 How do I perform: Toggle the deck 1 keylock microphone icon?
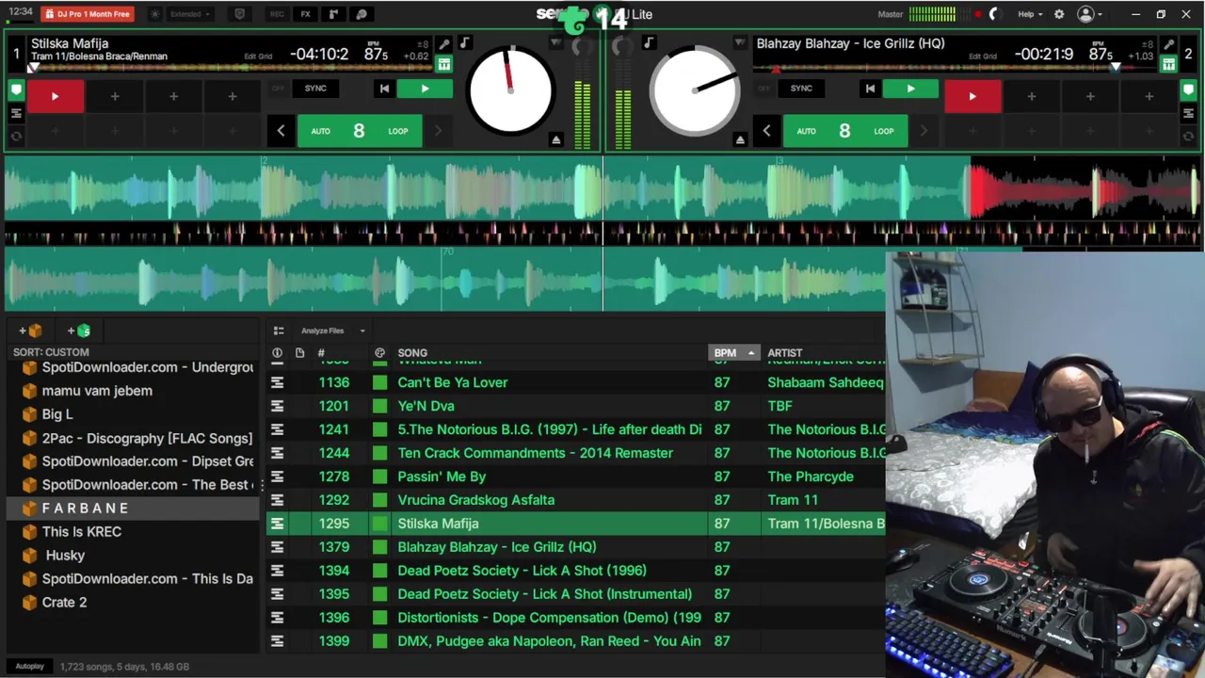click(443, 44)
